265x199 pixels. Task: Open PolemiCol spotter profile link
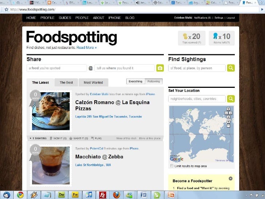(96, 148)
